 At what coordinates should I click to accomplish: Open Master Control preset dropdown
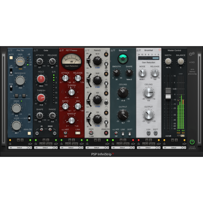pos(172,147)
